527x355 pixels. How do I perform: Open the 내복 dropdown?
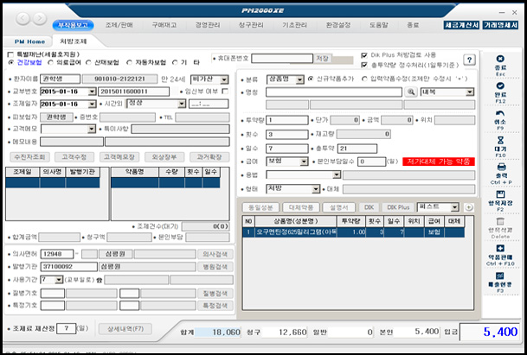(470, 92)
